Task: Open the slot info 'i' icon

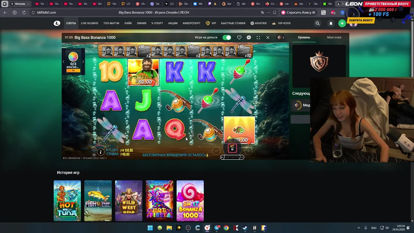Action: (101, 152)
